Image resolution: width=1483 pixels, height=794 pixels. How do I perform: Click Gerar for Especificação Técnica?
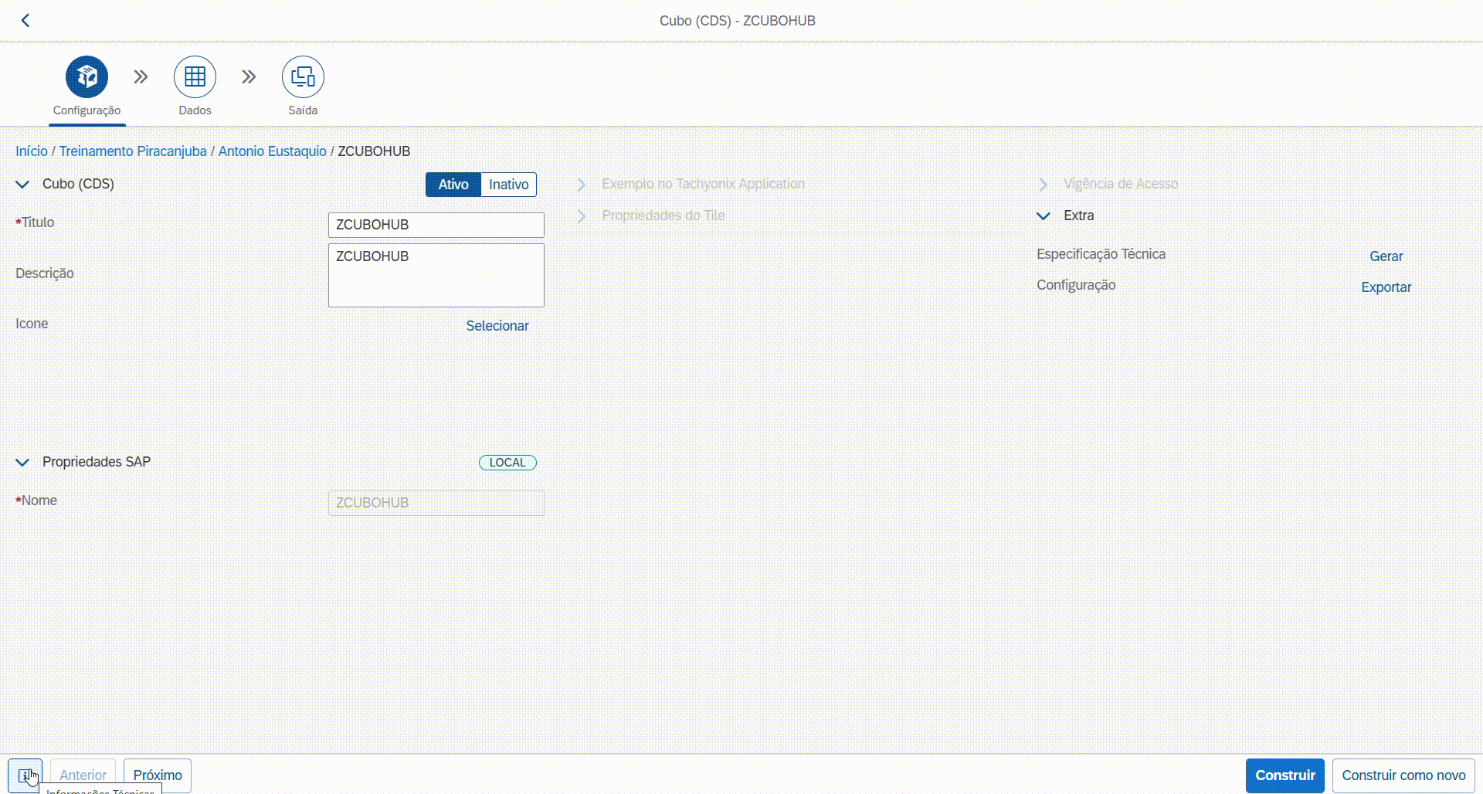tap(1386, 256)
